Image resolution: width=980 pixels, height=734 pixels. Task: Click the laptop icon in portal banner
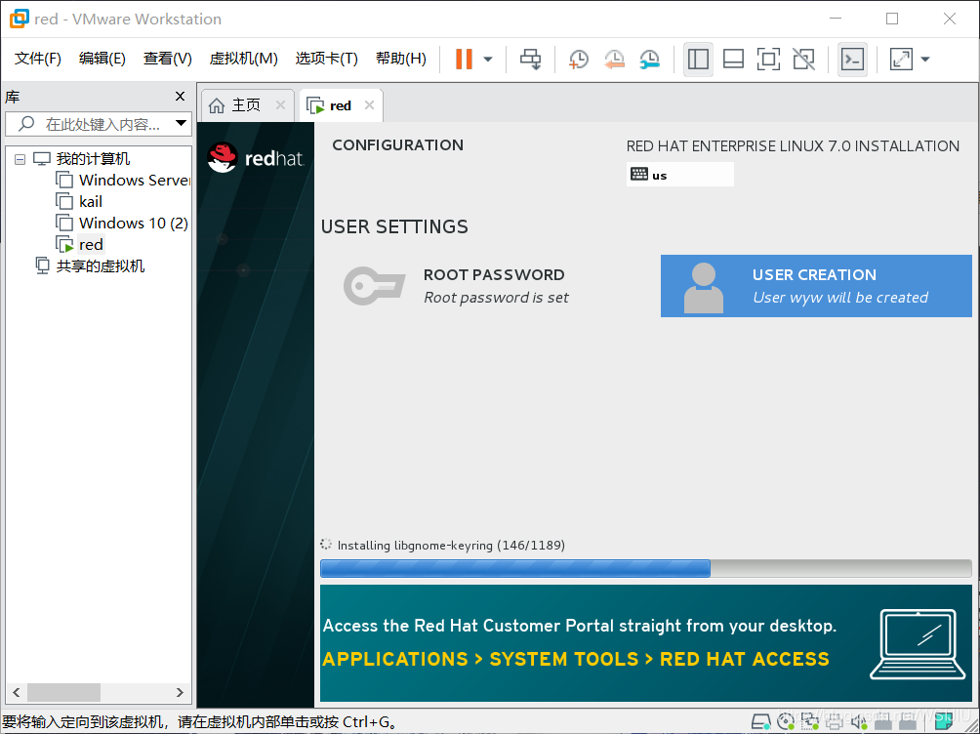click(x=917, y=644)
